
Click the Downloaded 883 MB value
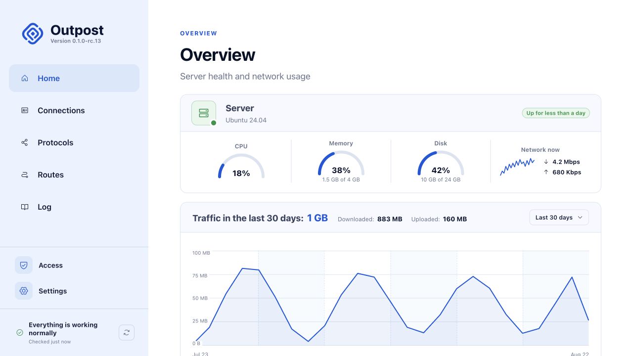click(390, 219)
